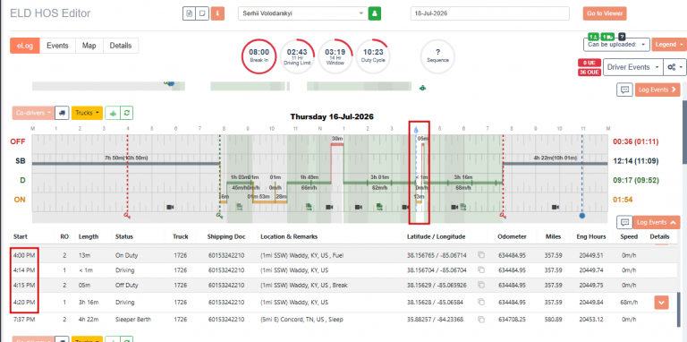
Task: Click the blue dot marker at 11 PM below the graph
Action: coord(581,216)
